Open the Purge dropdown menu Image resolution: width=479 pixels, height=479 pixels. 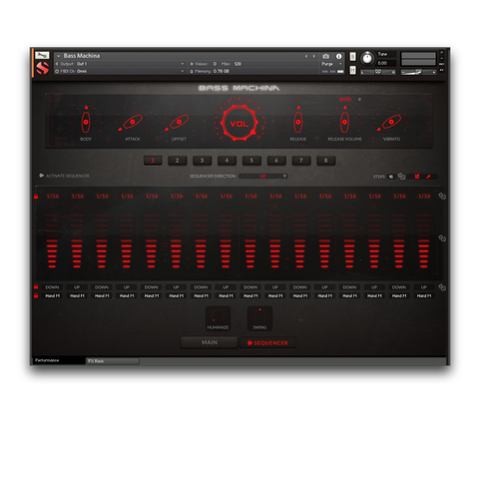coord(331,64)
